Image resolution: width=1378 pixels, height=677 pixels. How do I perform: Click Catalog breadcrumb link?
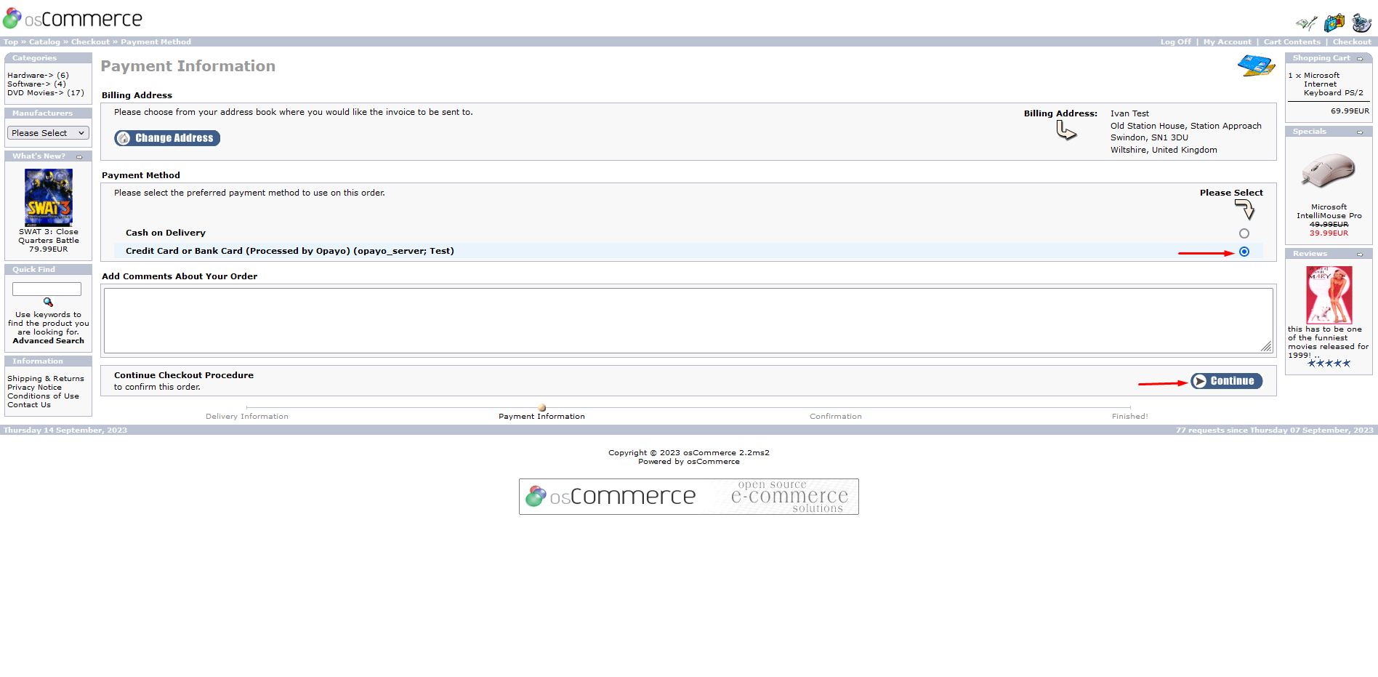click(44, 42)
